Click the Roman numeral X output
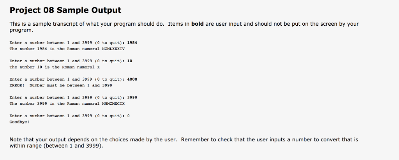The image size is (399, 160). click(x=98, y=67)
